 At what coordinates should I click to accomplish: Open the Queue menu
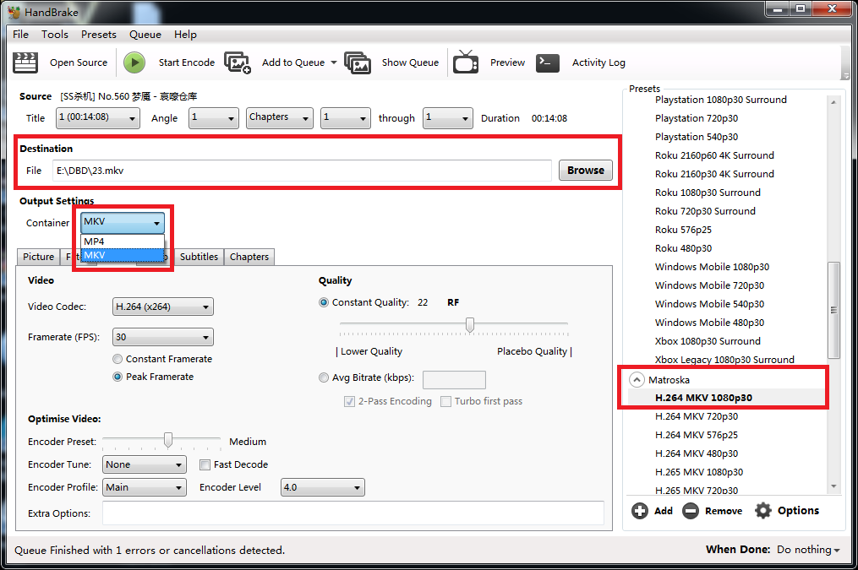tap(145, 35)
